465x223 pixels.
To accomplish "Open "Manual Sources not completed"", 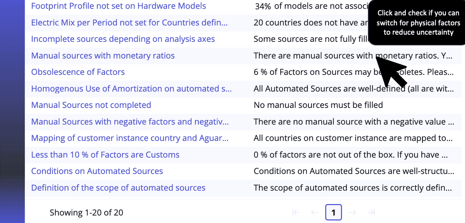I will [x=91, y=105].
